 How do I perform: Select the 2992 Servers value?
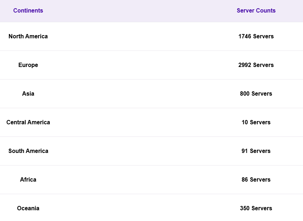click(x=256, y=65)
